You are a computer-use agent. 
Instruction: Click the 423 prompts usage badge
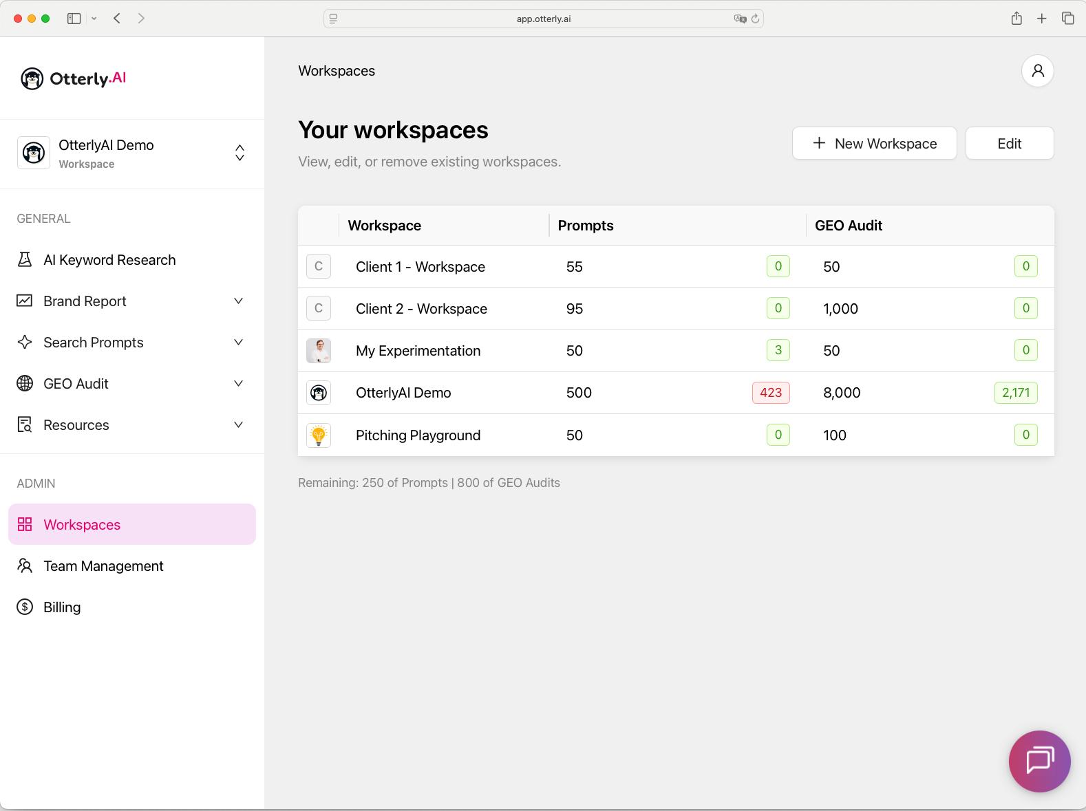[771, 393]
